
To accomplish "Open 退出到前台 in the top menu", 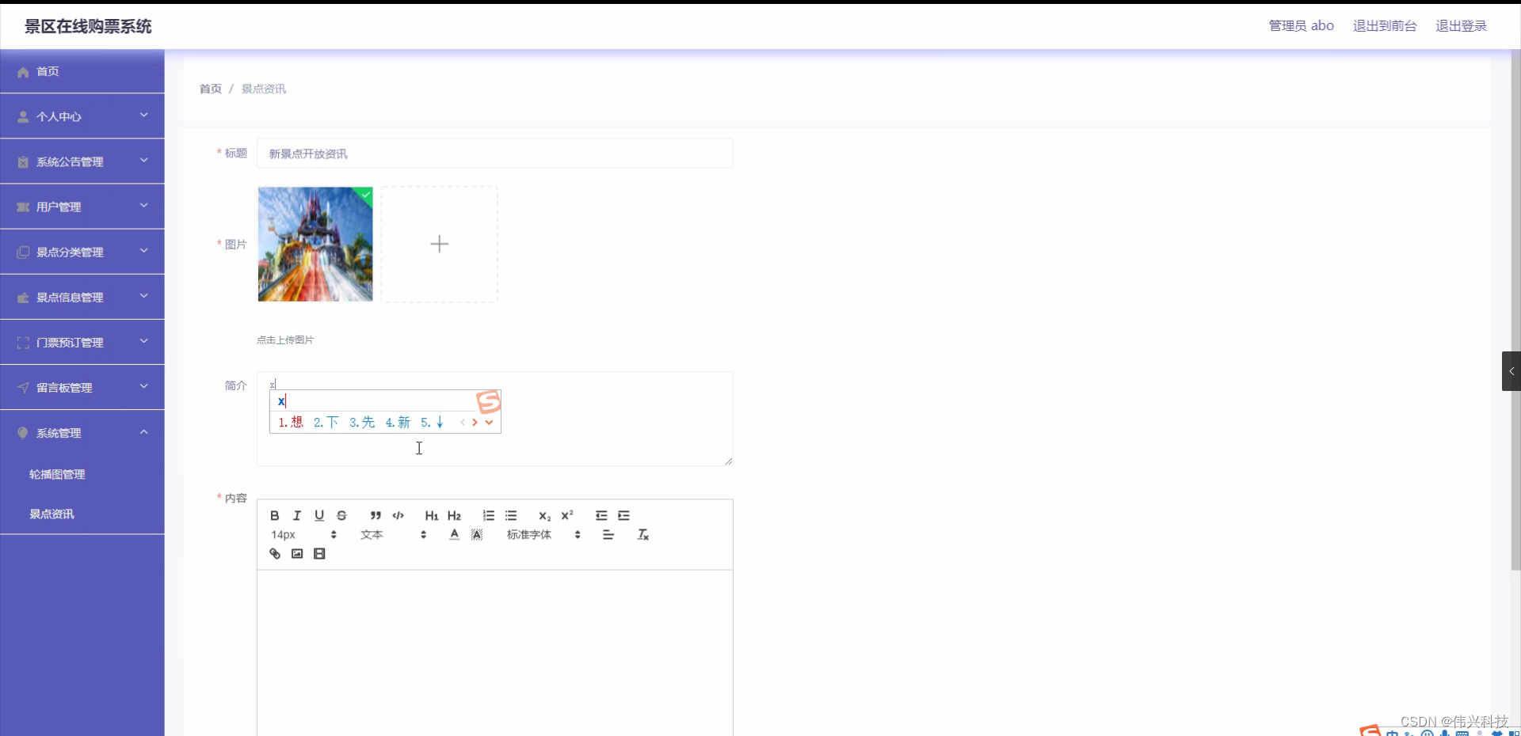I will 1384,25.
